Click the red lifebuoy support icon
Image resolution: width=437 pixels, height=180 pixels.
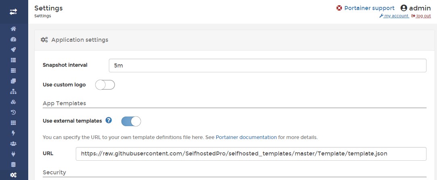[x=339, y=8]
